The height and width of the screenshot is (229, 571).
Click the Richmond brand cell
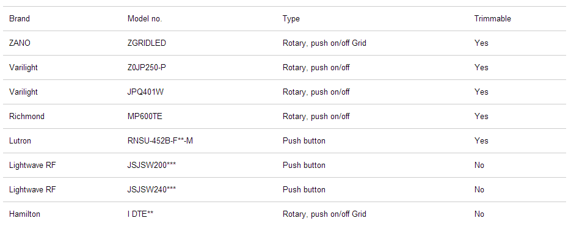click(x=27, y=116)
